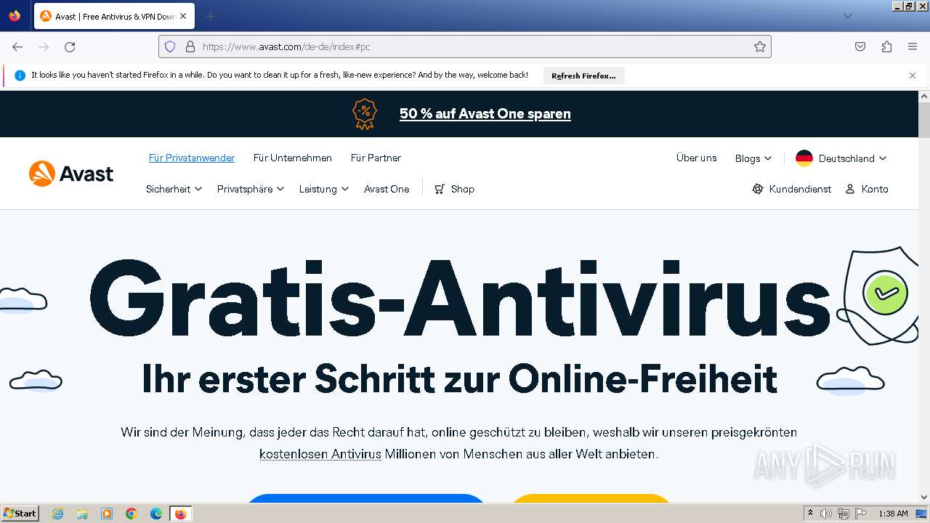Image resolution: width=930 pixels, height=523 pixels.
Task: Dismiss the Firefox notification bar
Action: (x=913, y=76)
